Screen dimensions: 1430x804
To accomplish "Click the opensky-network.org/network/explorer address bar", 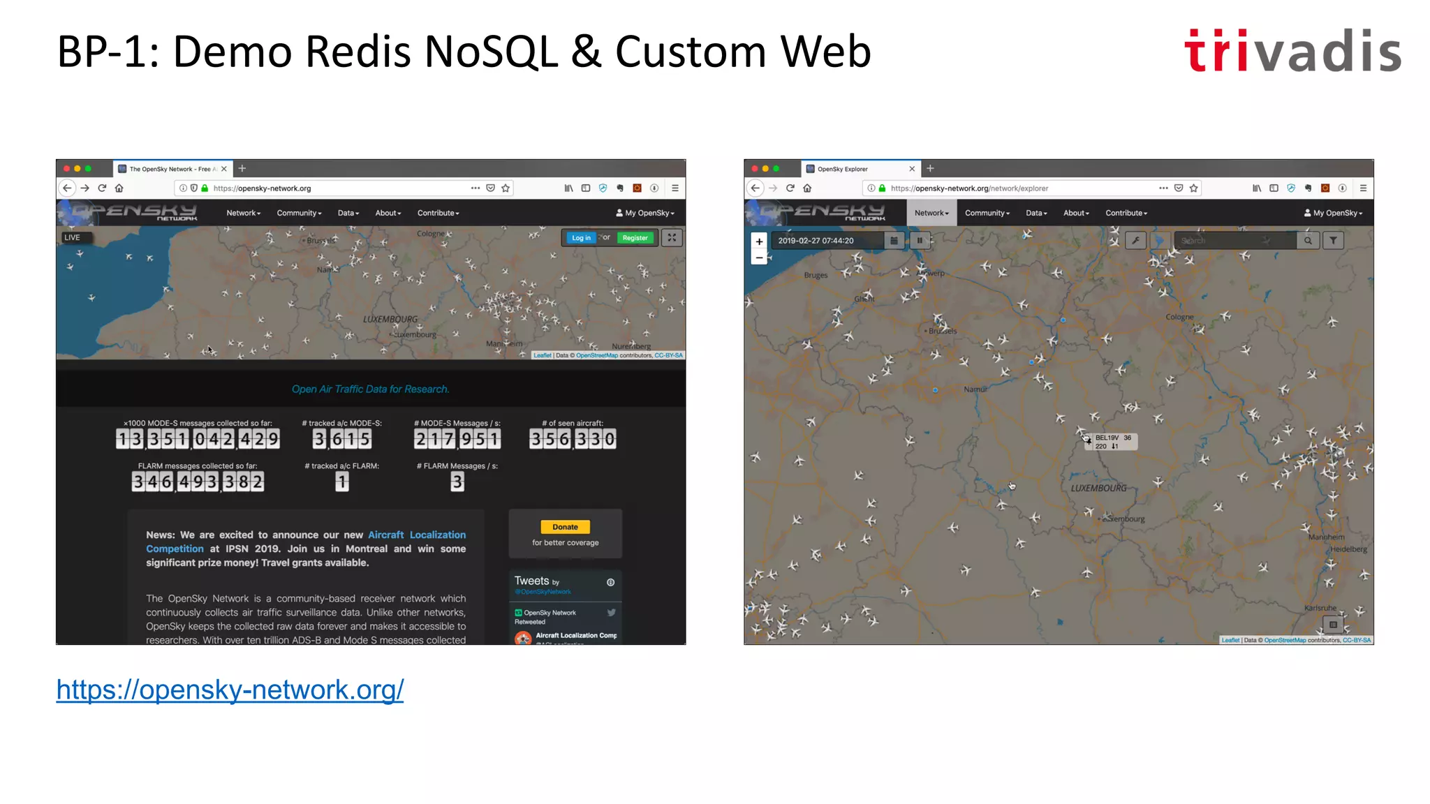I will tap(1031, 188).
